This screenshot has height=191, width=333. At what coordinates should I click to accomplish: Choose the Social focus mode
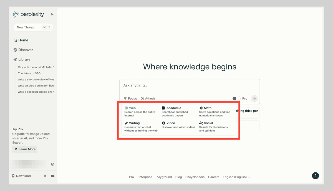[208, 123]
